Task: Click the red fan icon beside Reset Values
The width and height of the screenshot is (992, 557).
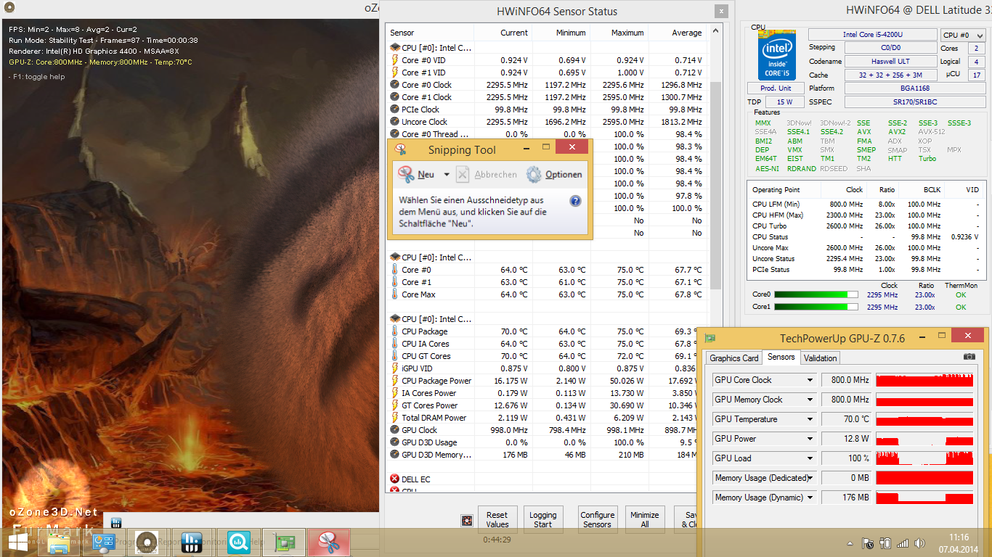Action: 467,520
